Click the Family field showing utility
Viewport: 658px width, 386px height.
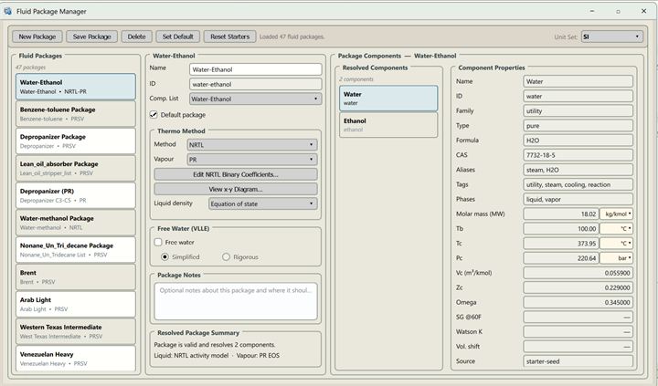coord(578,110)
